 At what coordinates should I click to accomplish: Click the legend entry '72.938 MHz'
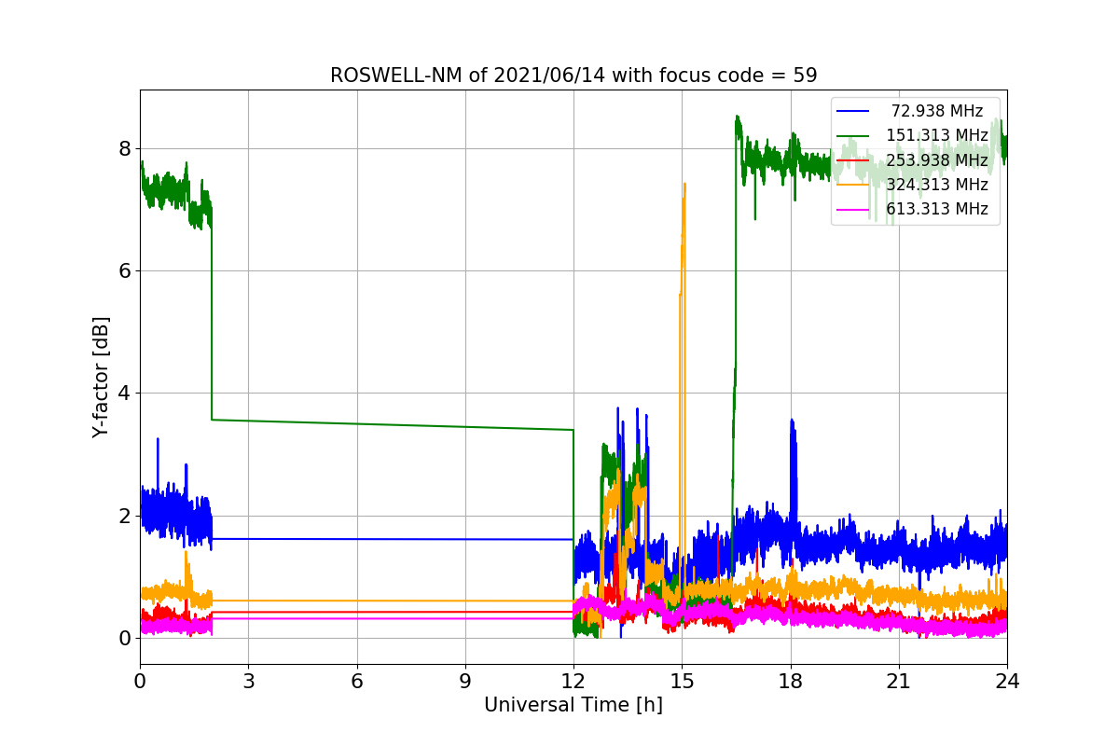tap(937, 111)
